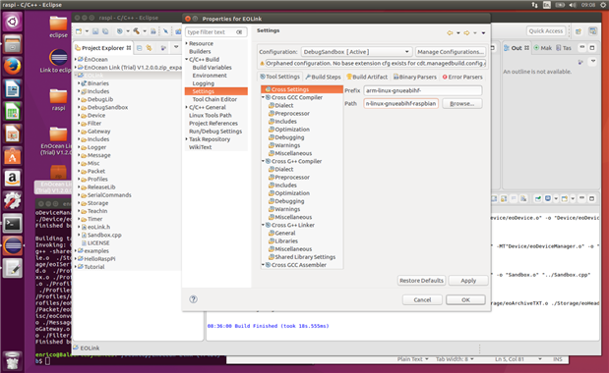Click the C/C++ perspective icon

coord(592,31)
